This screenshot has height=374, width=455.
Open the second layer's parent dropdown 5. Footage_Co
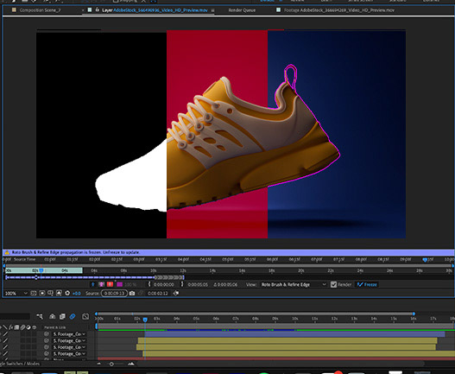click(x=69, y=340)
